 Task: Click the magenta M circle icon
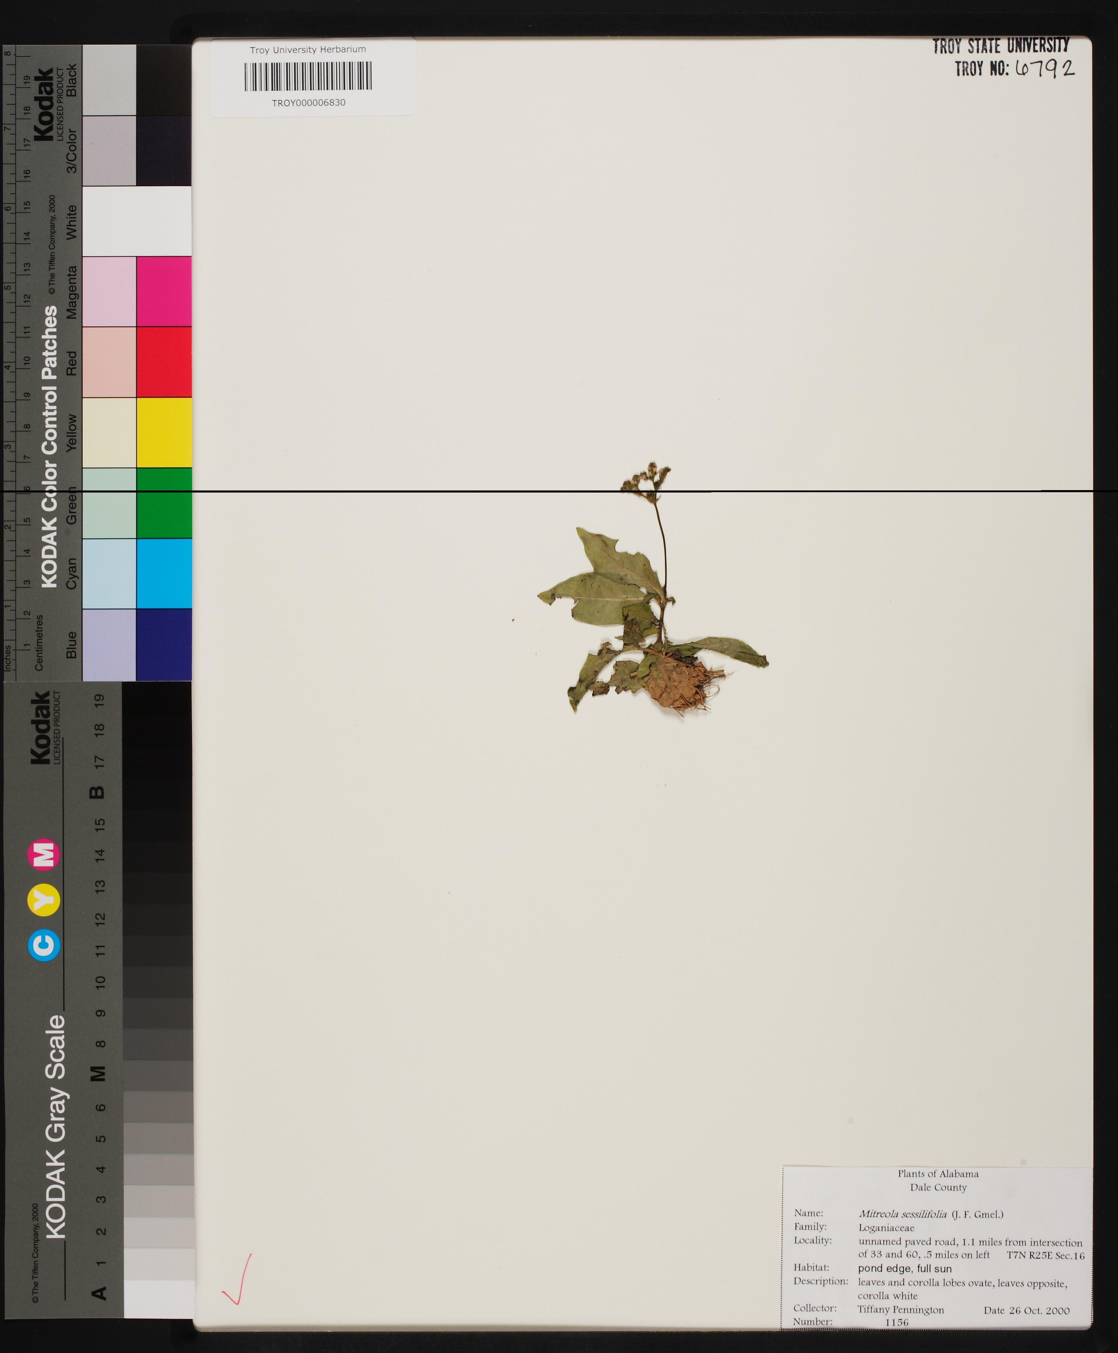[44, 855]
